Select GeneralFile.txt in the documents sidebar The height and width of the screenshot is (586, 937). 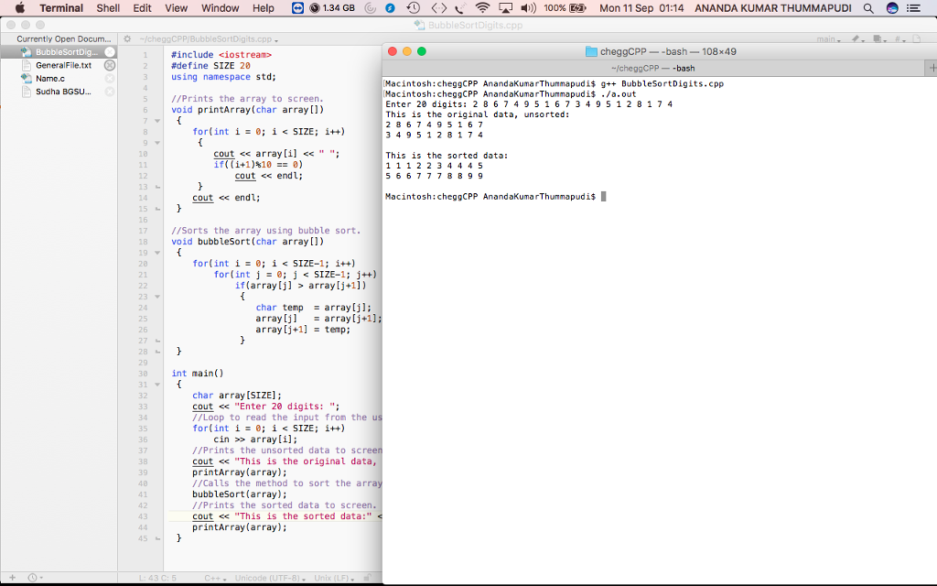63,65
